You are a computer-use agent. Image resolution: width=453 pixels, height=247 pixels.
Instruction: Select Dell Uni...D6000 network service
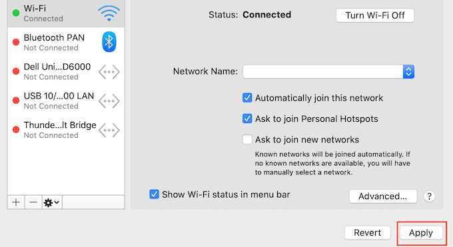tap(66, 71)
